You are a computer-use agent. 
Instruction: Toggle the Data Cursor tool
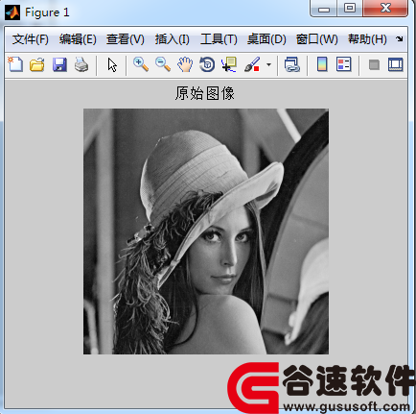tap(229, 64)
